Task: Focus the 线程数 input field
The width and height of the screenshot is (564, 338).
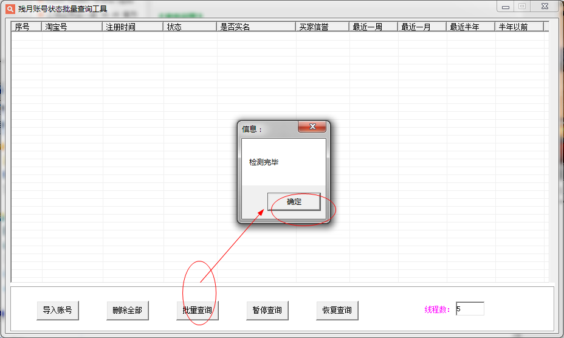Action: (470, 309)
